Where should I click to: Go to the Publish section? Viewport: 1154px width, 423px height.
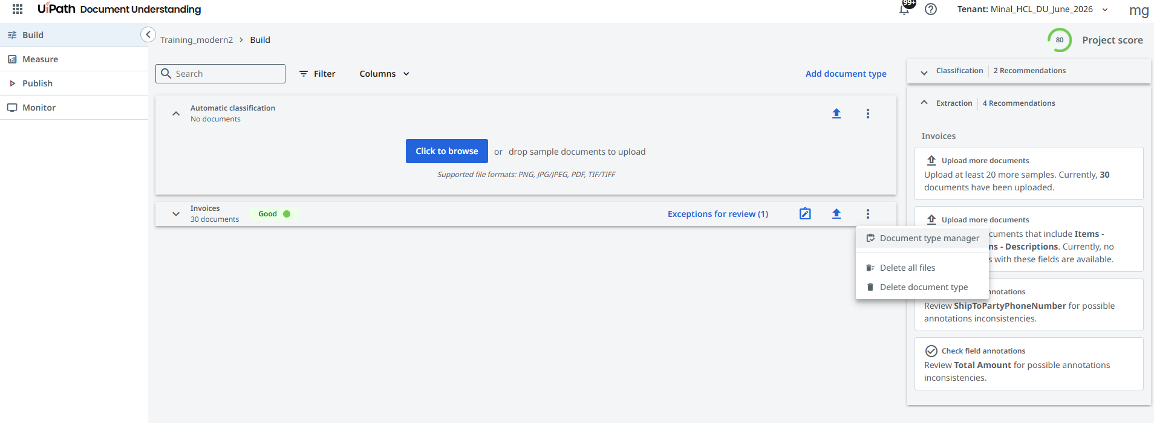coord(74,83)
